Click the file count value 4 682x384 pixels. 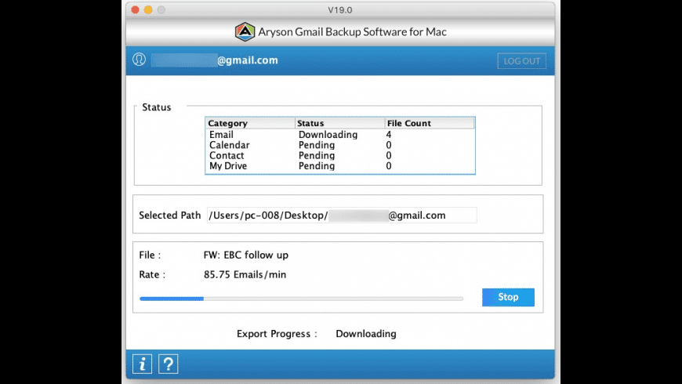tap(388, 135)
